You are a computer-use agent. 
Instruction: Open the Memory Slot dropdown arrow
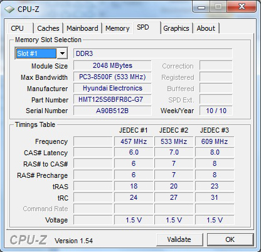coord(62,53)
